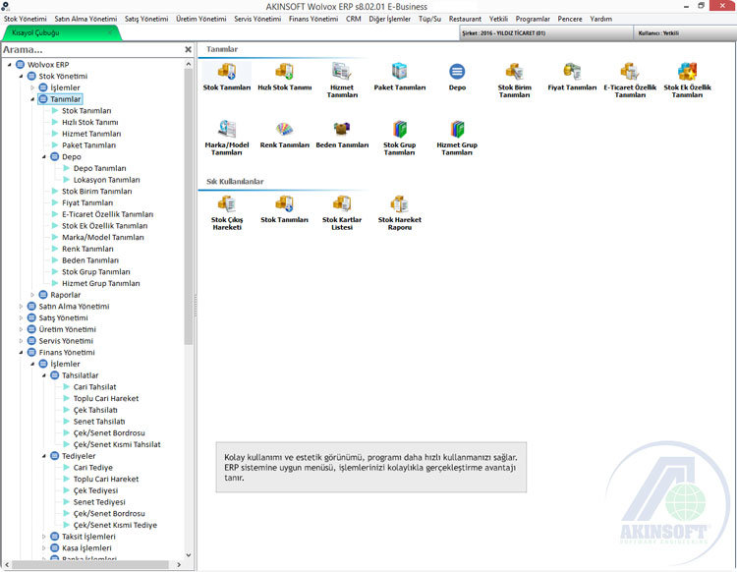This screenshot has width=737, height=572.
Task: Select the Kısayol Çubuğu tab
Action: point(61,32)
